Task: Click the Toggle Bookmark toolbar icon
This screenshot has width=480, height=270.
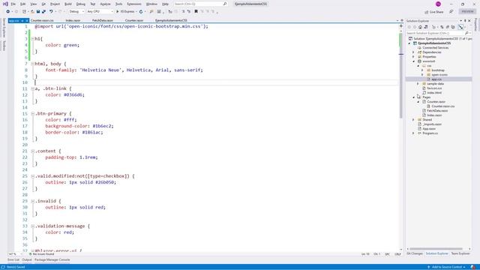Action: [x=196, y=12]
